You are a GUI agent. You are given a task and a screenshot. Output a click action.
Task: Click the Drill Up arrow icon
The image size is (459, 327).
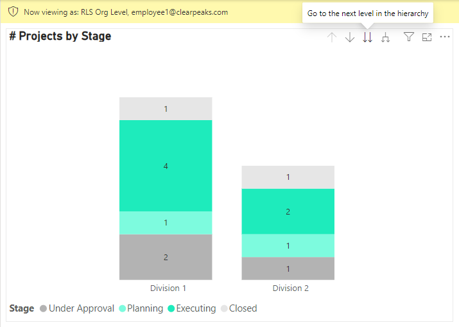pyautogui.click(x=332, y=37)
